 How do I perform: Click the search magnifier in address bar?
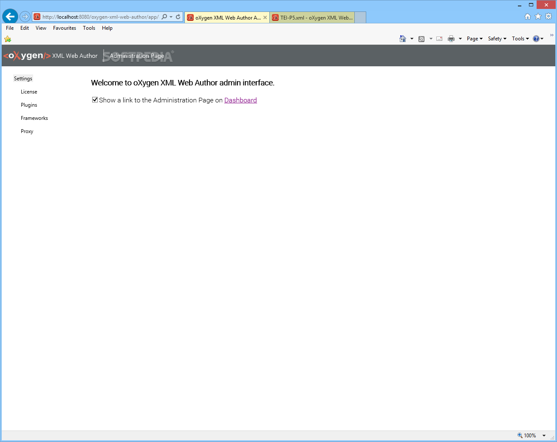[164, 17]
